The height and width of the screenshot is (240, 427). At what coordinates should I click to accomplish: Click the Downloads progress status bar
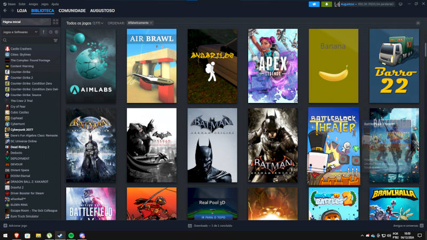[213, 226]
